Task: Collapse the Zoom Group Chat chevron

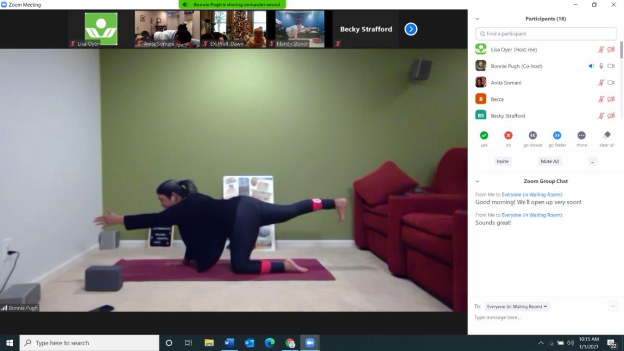Action: (477, 181)
